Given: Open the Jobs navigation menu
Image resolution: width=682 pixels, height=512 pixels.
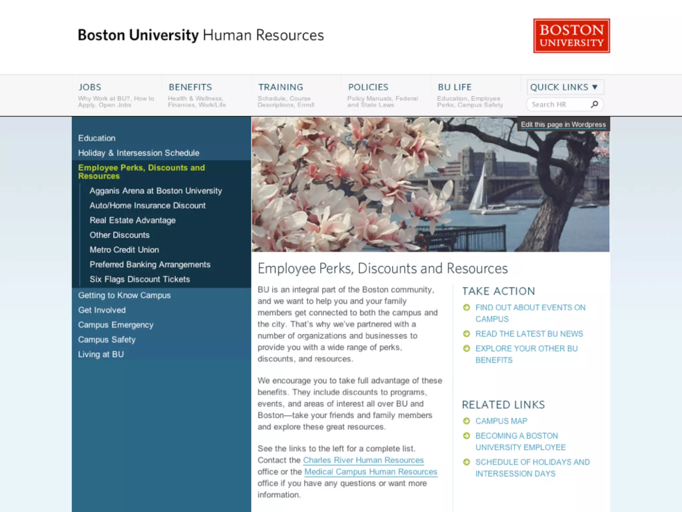Looking at the screenshot, I should 90,87.
